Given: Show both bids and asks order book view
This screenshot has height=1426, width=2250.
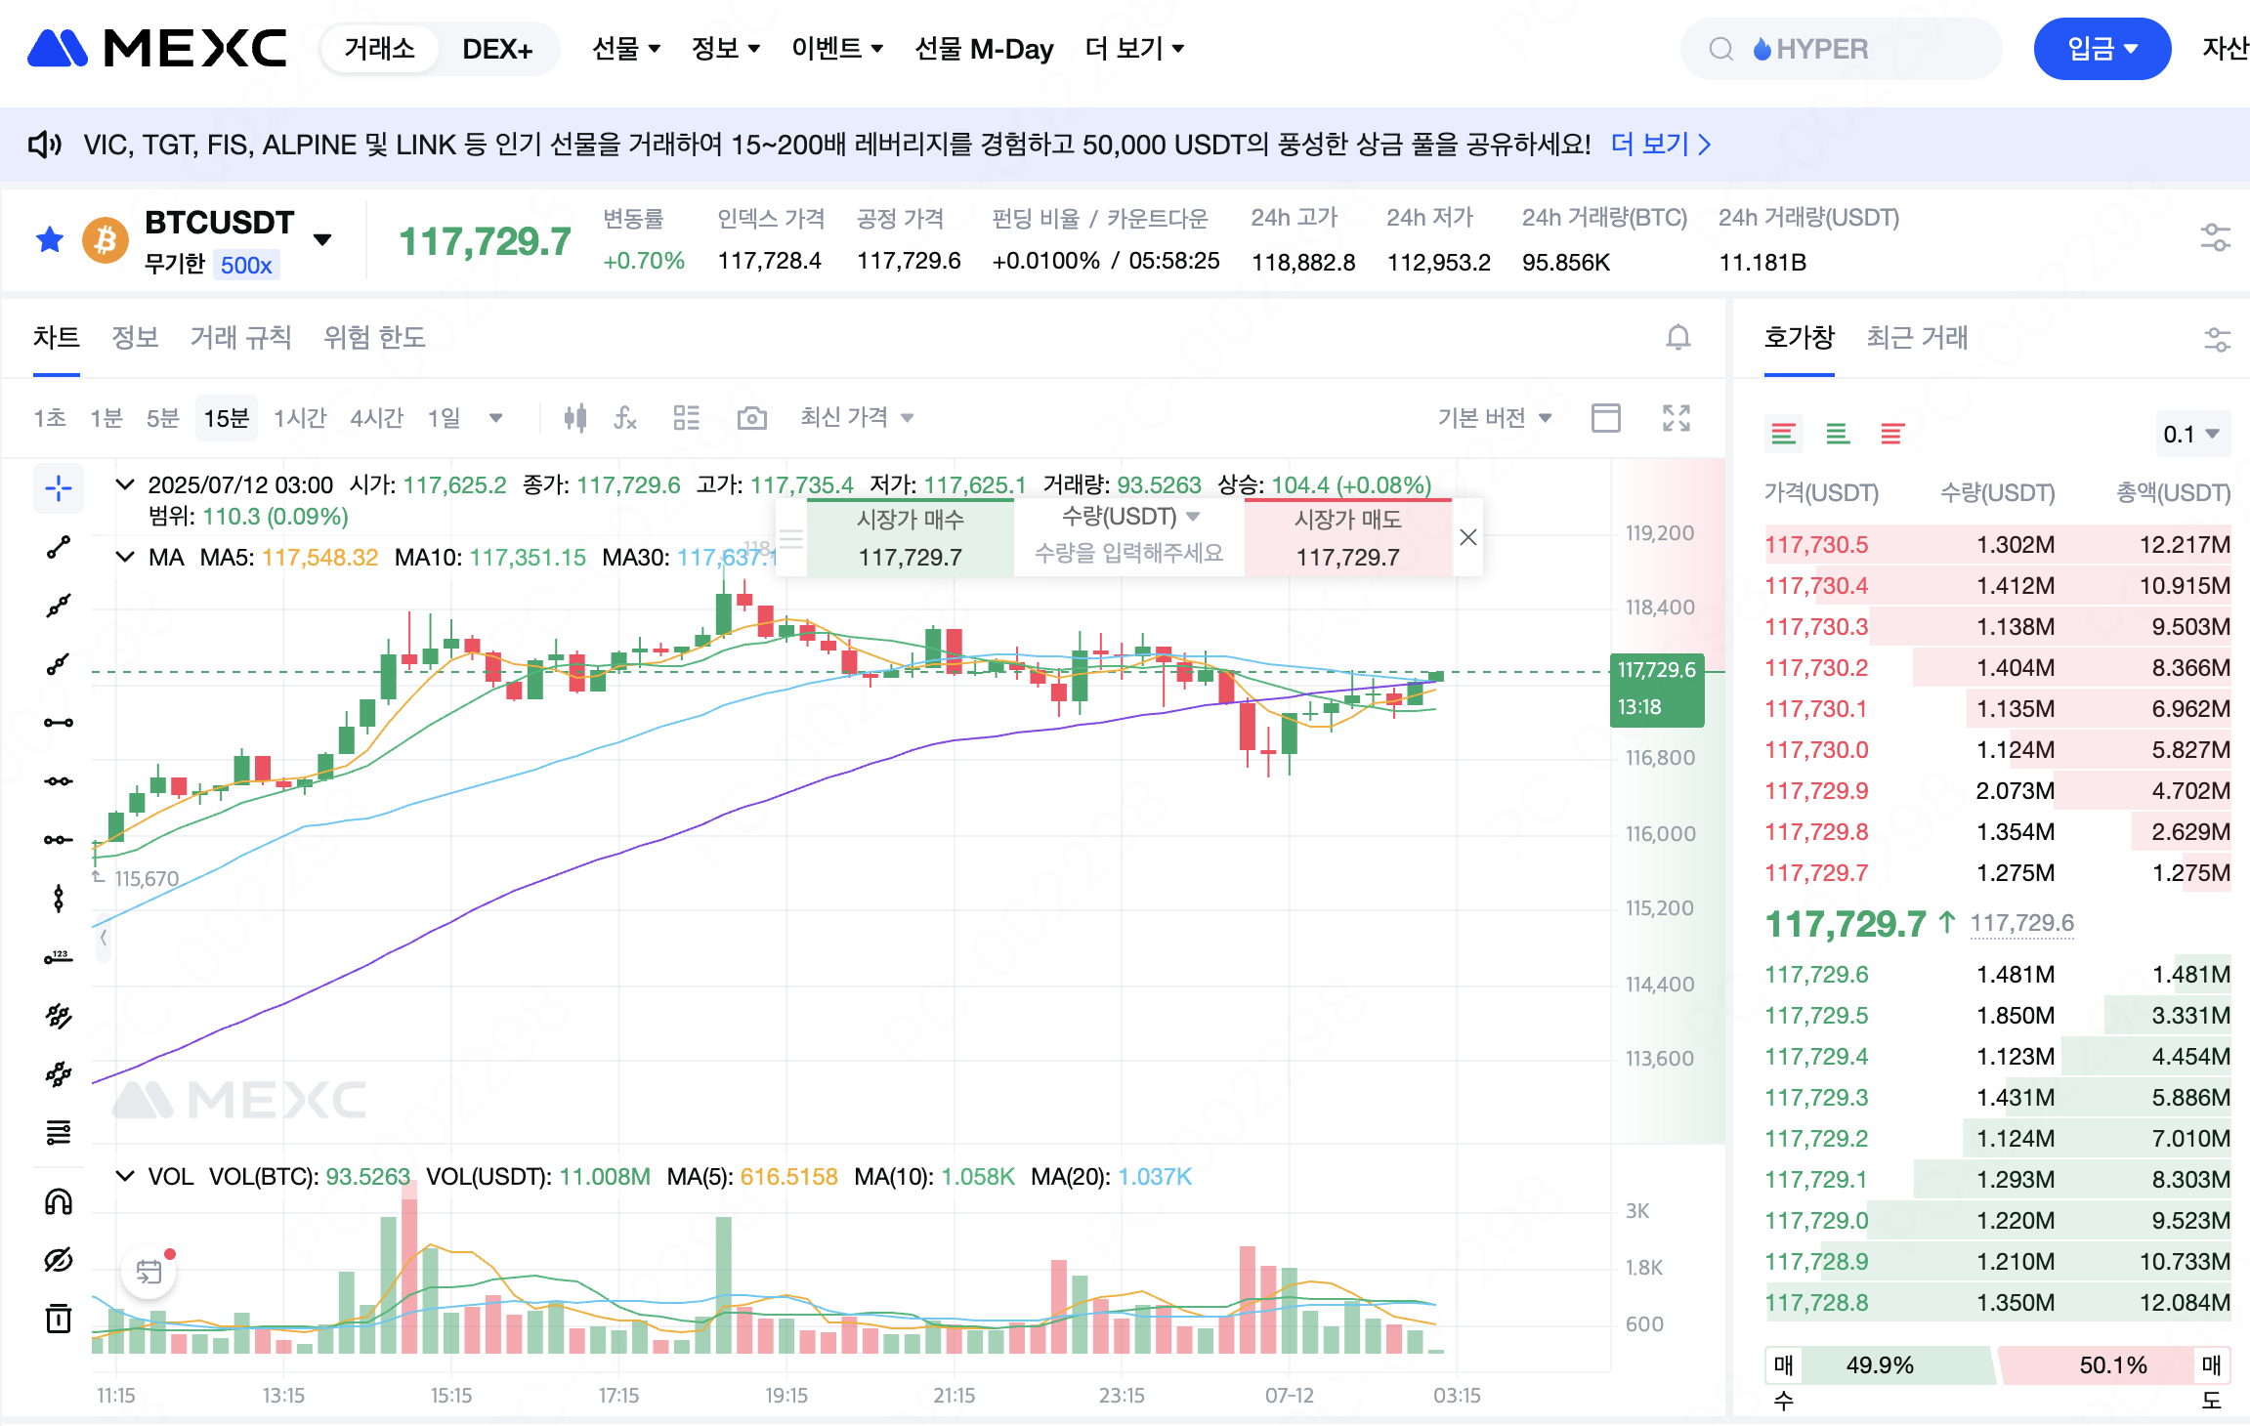Looking at the screenshot, I should [1783, 434].
